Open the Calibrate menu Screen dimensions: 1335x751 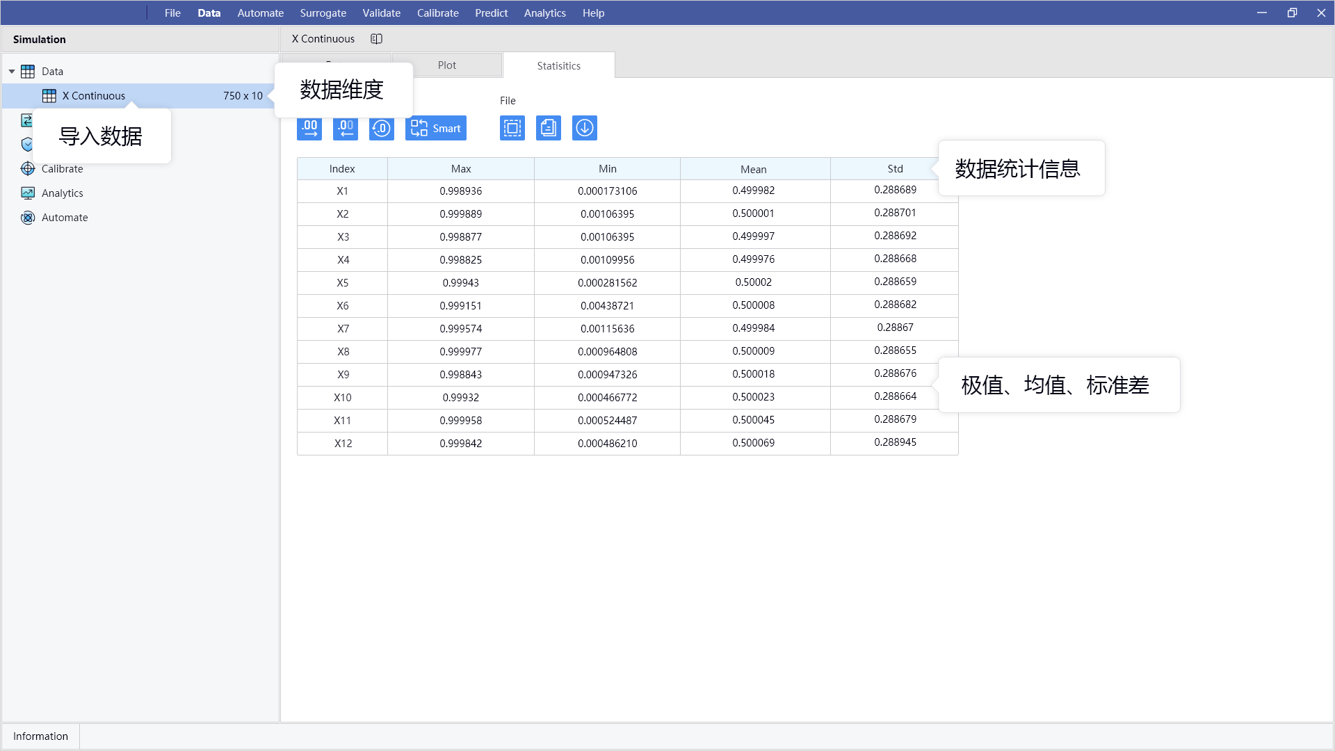point(438,13)
